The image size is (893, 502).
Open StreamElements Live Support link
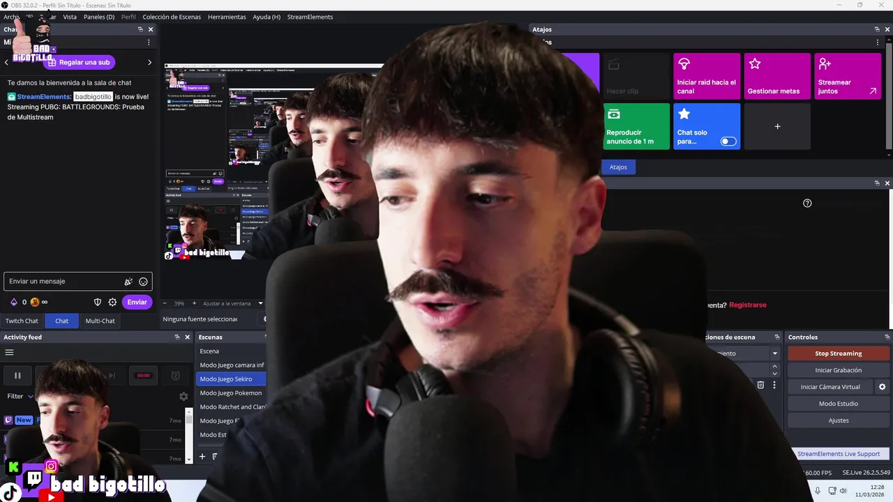tap(838, 454)
